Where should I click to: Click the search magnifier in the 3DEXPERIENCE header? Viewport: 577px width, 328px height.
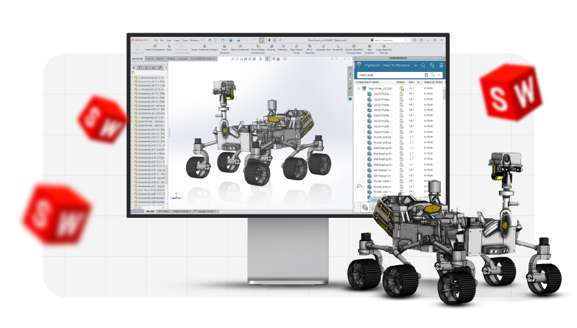423,65
